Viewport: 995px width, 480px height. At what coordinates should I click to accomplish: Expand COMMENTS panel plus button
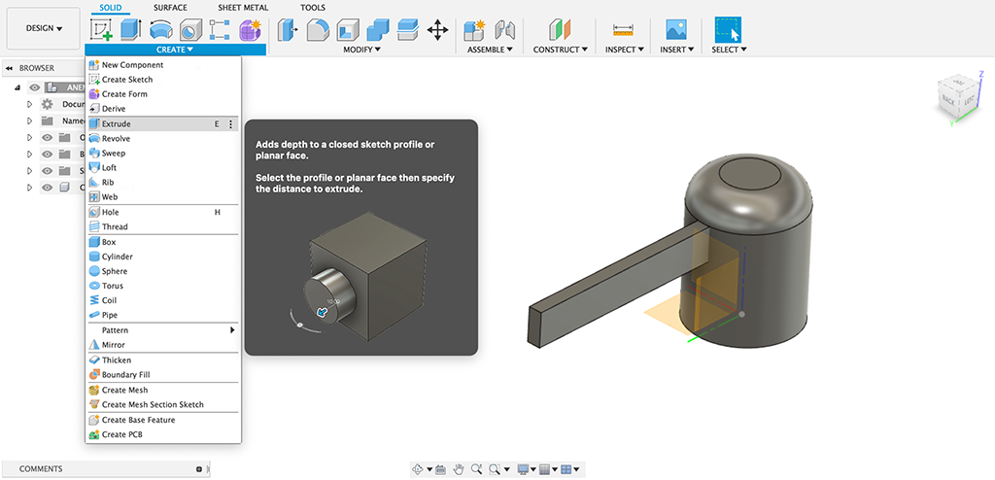tap(199, 469)
